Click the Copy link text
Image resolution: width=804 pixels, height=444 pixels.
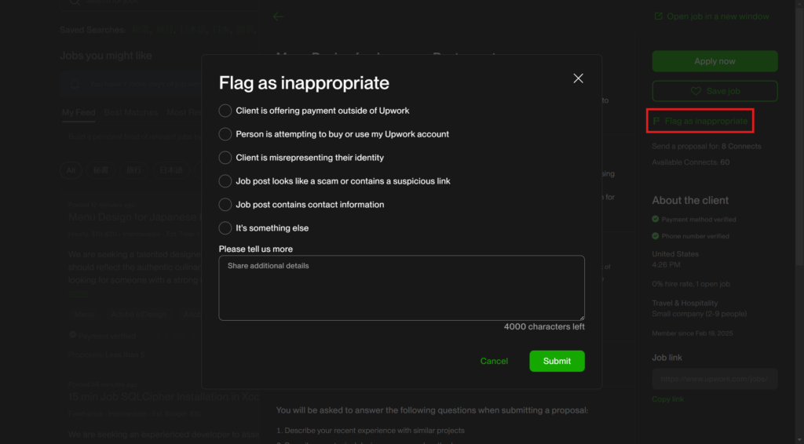(x=667, y=399)
